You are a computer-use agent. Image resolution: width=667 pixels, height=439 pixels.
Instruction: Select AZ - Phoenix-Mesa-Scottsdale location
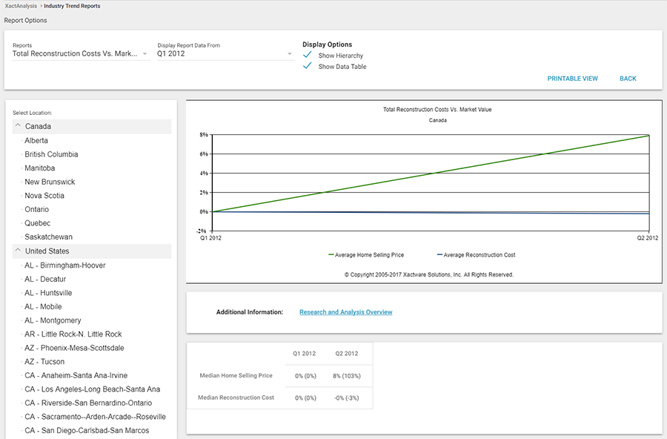[74, 348]
